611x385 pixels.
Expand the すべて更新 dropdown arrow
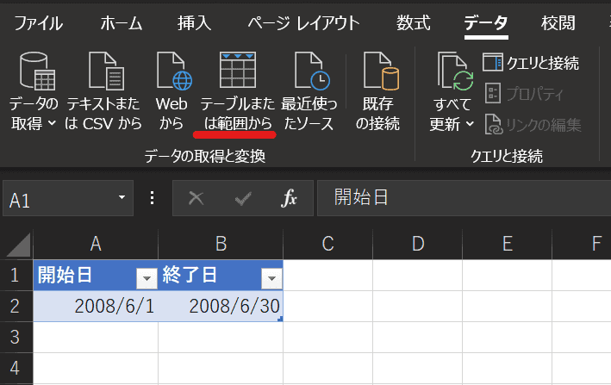pos(471,124)
